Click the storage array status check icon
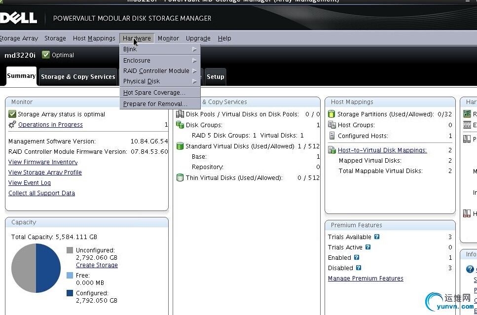477x315 pixels. (12, 114)
